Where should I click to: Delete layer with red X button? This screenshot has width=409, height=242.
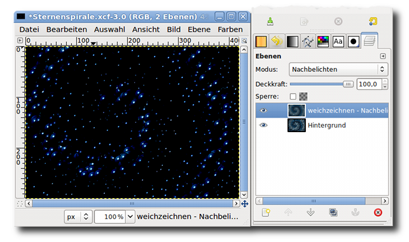pos(378,212)
